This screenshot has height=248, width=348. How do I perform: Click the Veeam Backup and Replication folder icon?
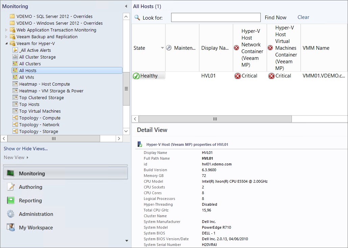tap(13, 37)
